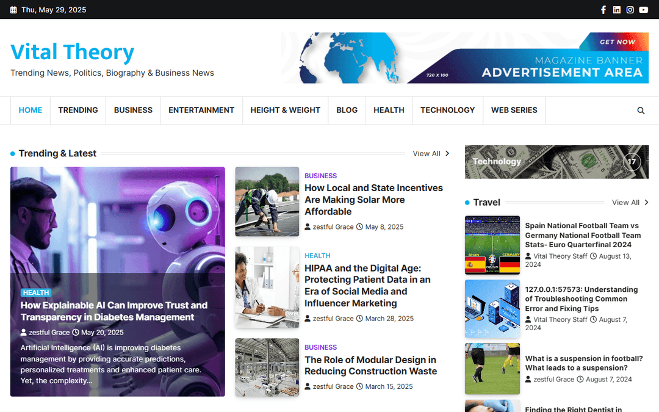Image resolution: width=659 pixels, height=412 pixels.
Task: Open the BUSINESS menu item
Action: [133, 110]
